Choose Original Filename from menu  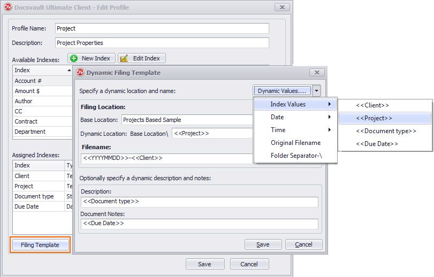click(295, 143)
